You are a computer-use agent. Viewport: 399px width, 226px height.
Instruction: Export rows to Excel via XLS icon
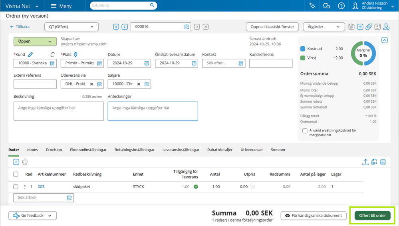[374, 162]
